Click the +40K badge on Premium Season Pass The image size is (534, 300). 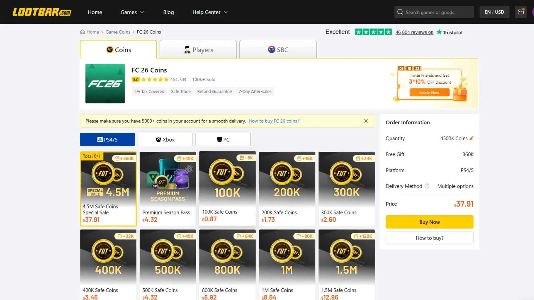[x=185, y=158]
